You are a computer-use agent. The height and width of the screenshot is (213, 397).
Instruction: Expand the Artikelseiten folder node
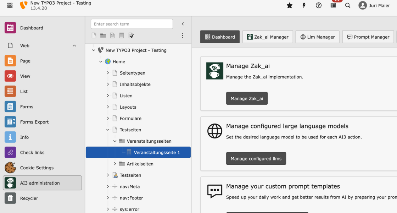coord(115,164)
